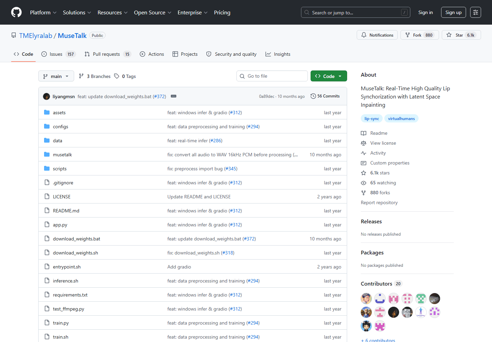The image size is (492, 342).
Task: Expand the Resources menu
Action: (x=112, y=12)
